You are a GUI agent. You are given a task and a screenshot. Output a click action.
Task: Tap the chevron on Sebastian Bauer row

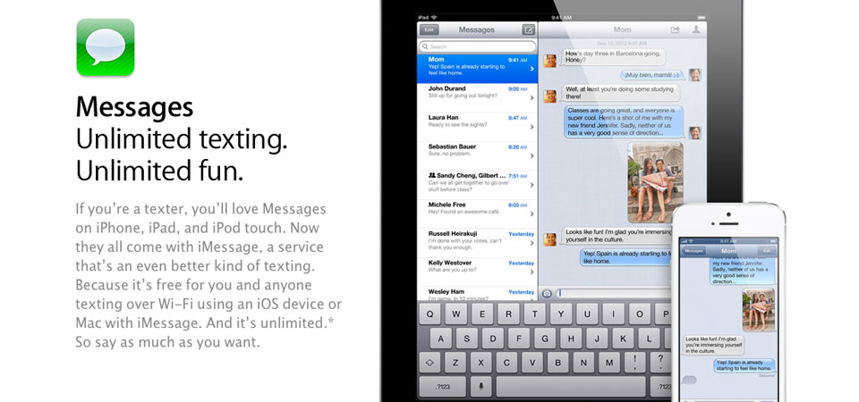532,155
